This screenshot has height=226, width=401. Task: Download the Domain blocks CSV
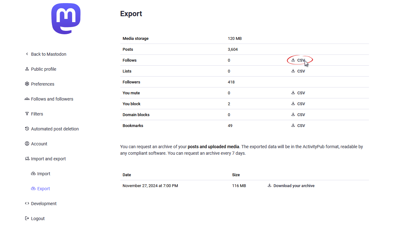coord(298,115)
